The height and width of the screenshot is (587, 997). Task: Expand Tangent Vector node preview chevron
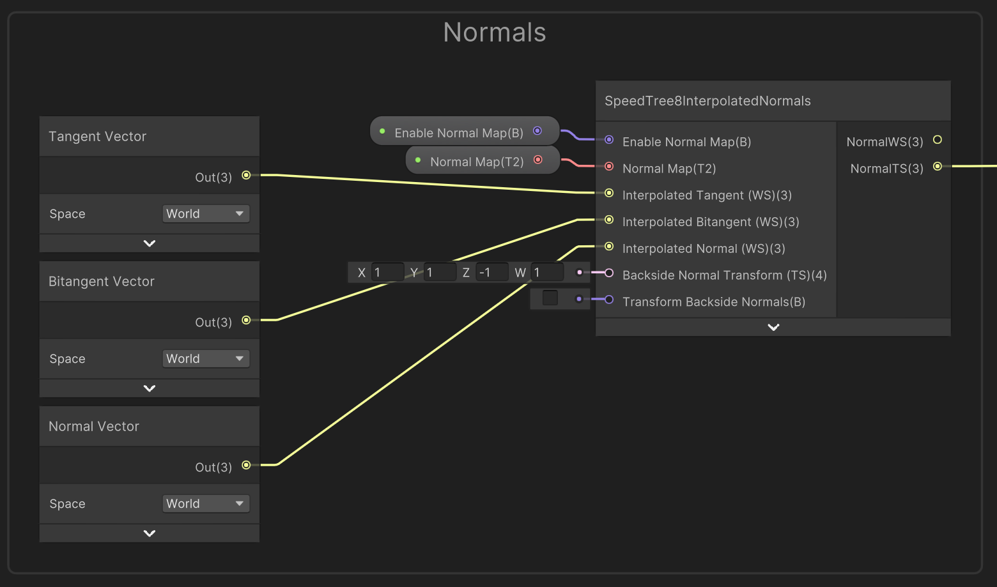(x=150, y=243)
